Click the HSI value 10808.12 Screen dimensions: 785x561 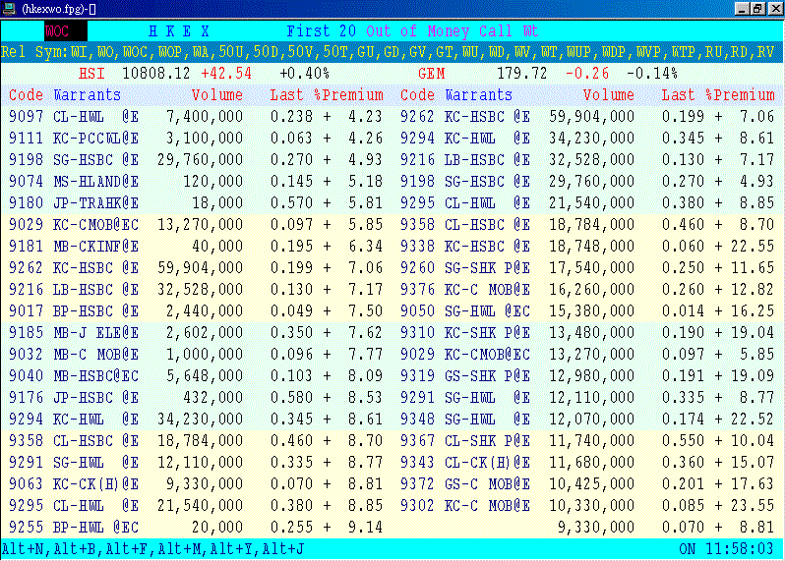(x=156, y=74)
